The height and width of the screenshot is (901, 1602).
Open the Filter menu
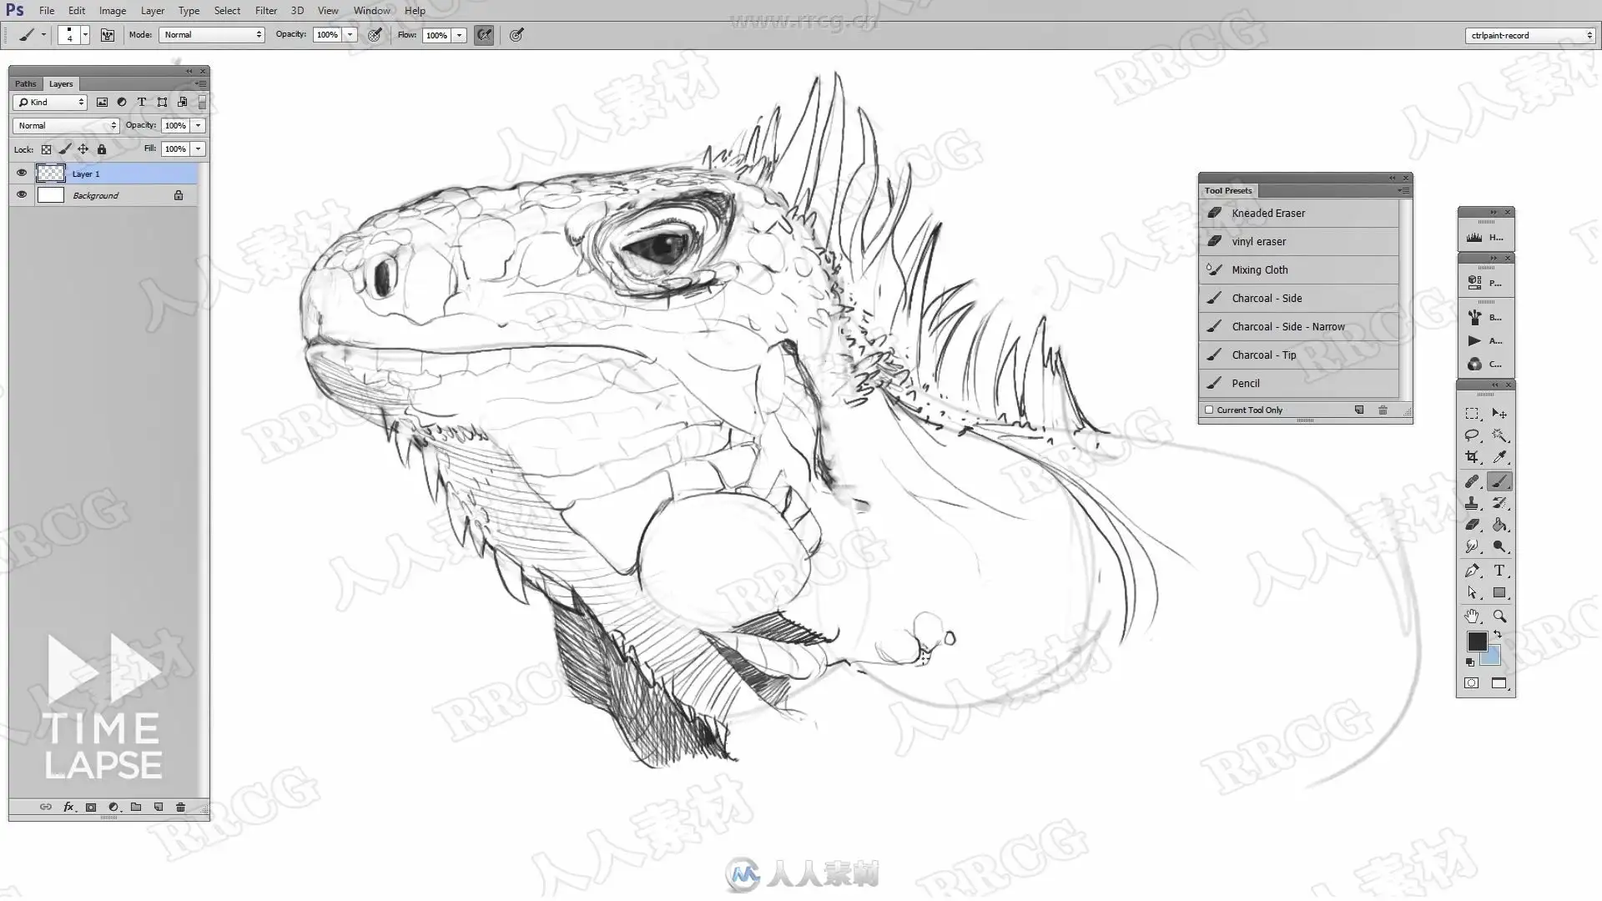point(265,11)
